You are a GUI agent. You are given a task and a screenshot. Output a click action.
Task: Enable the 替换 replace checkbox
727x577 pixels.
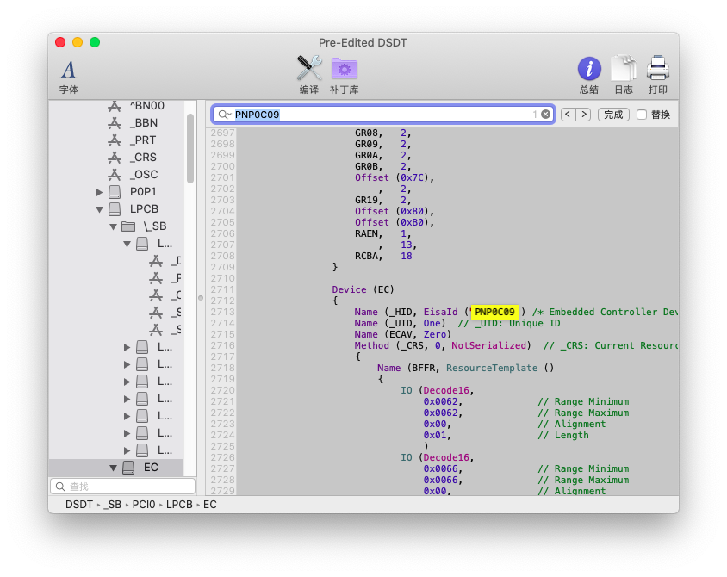pos(642,115)
